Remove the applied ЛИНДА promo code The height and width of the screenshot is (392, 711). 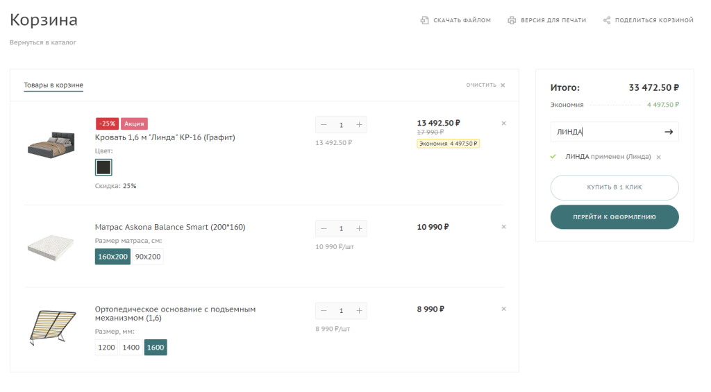click(x=658, y=157)
